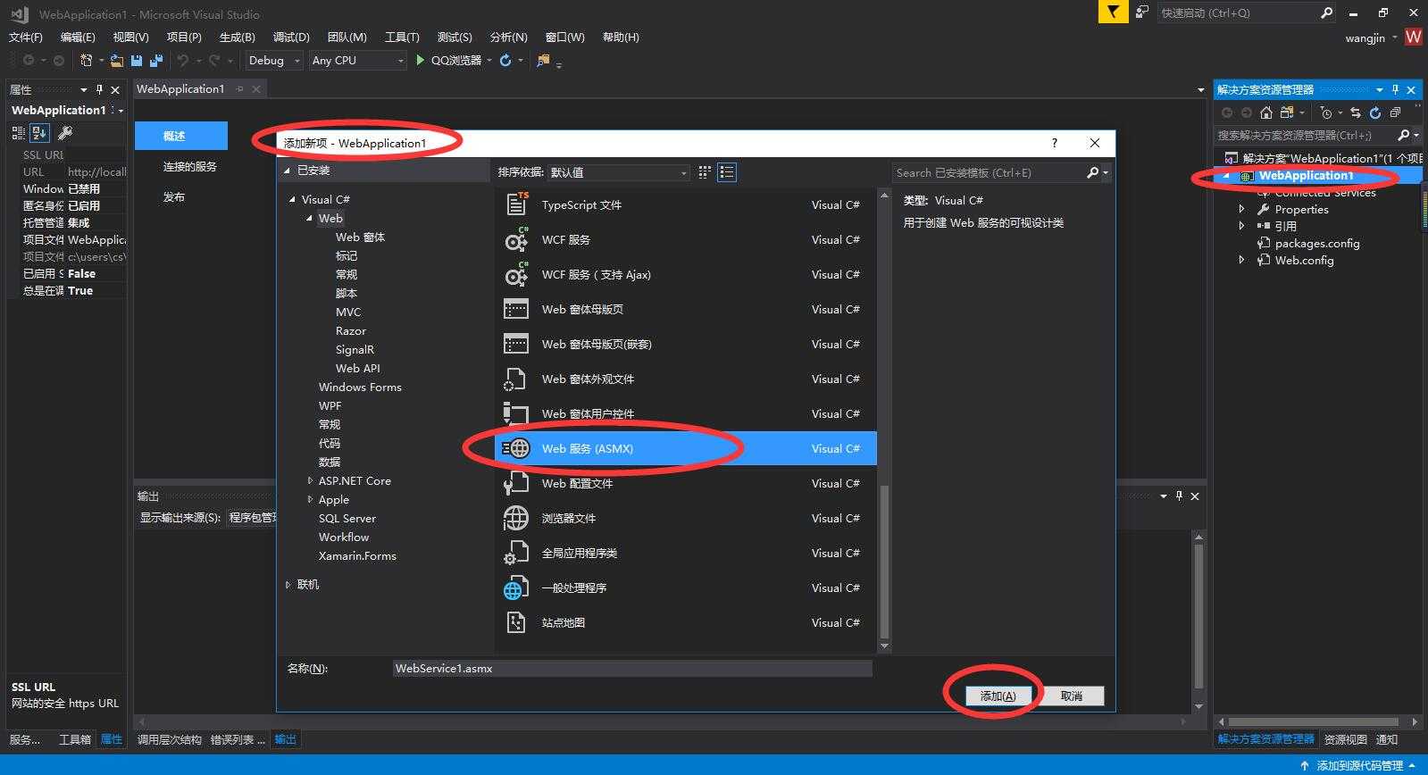Click the Home icon in Solution Explorer
This screenshot has height=775, width=1428.
click(x=1266, y=112)
